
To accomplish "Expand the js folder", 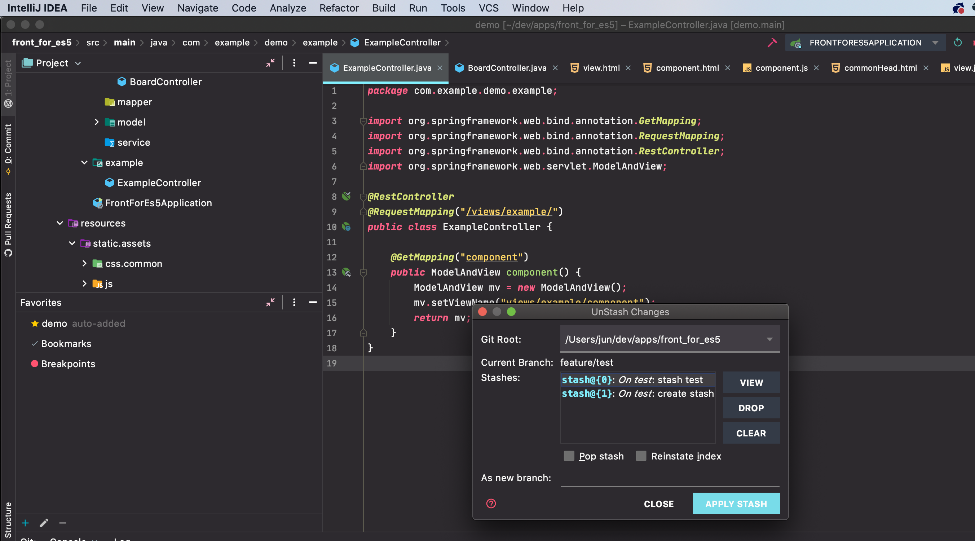I will [x=84, y=283].
